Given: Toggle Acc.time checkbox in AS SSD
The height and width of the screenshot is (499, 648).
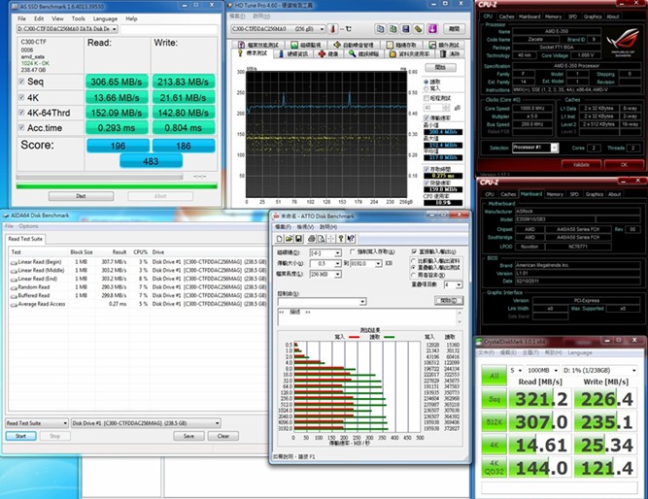Looking at the screenshot, I should click(x=21, y=127).
